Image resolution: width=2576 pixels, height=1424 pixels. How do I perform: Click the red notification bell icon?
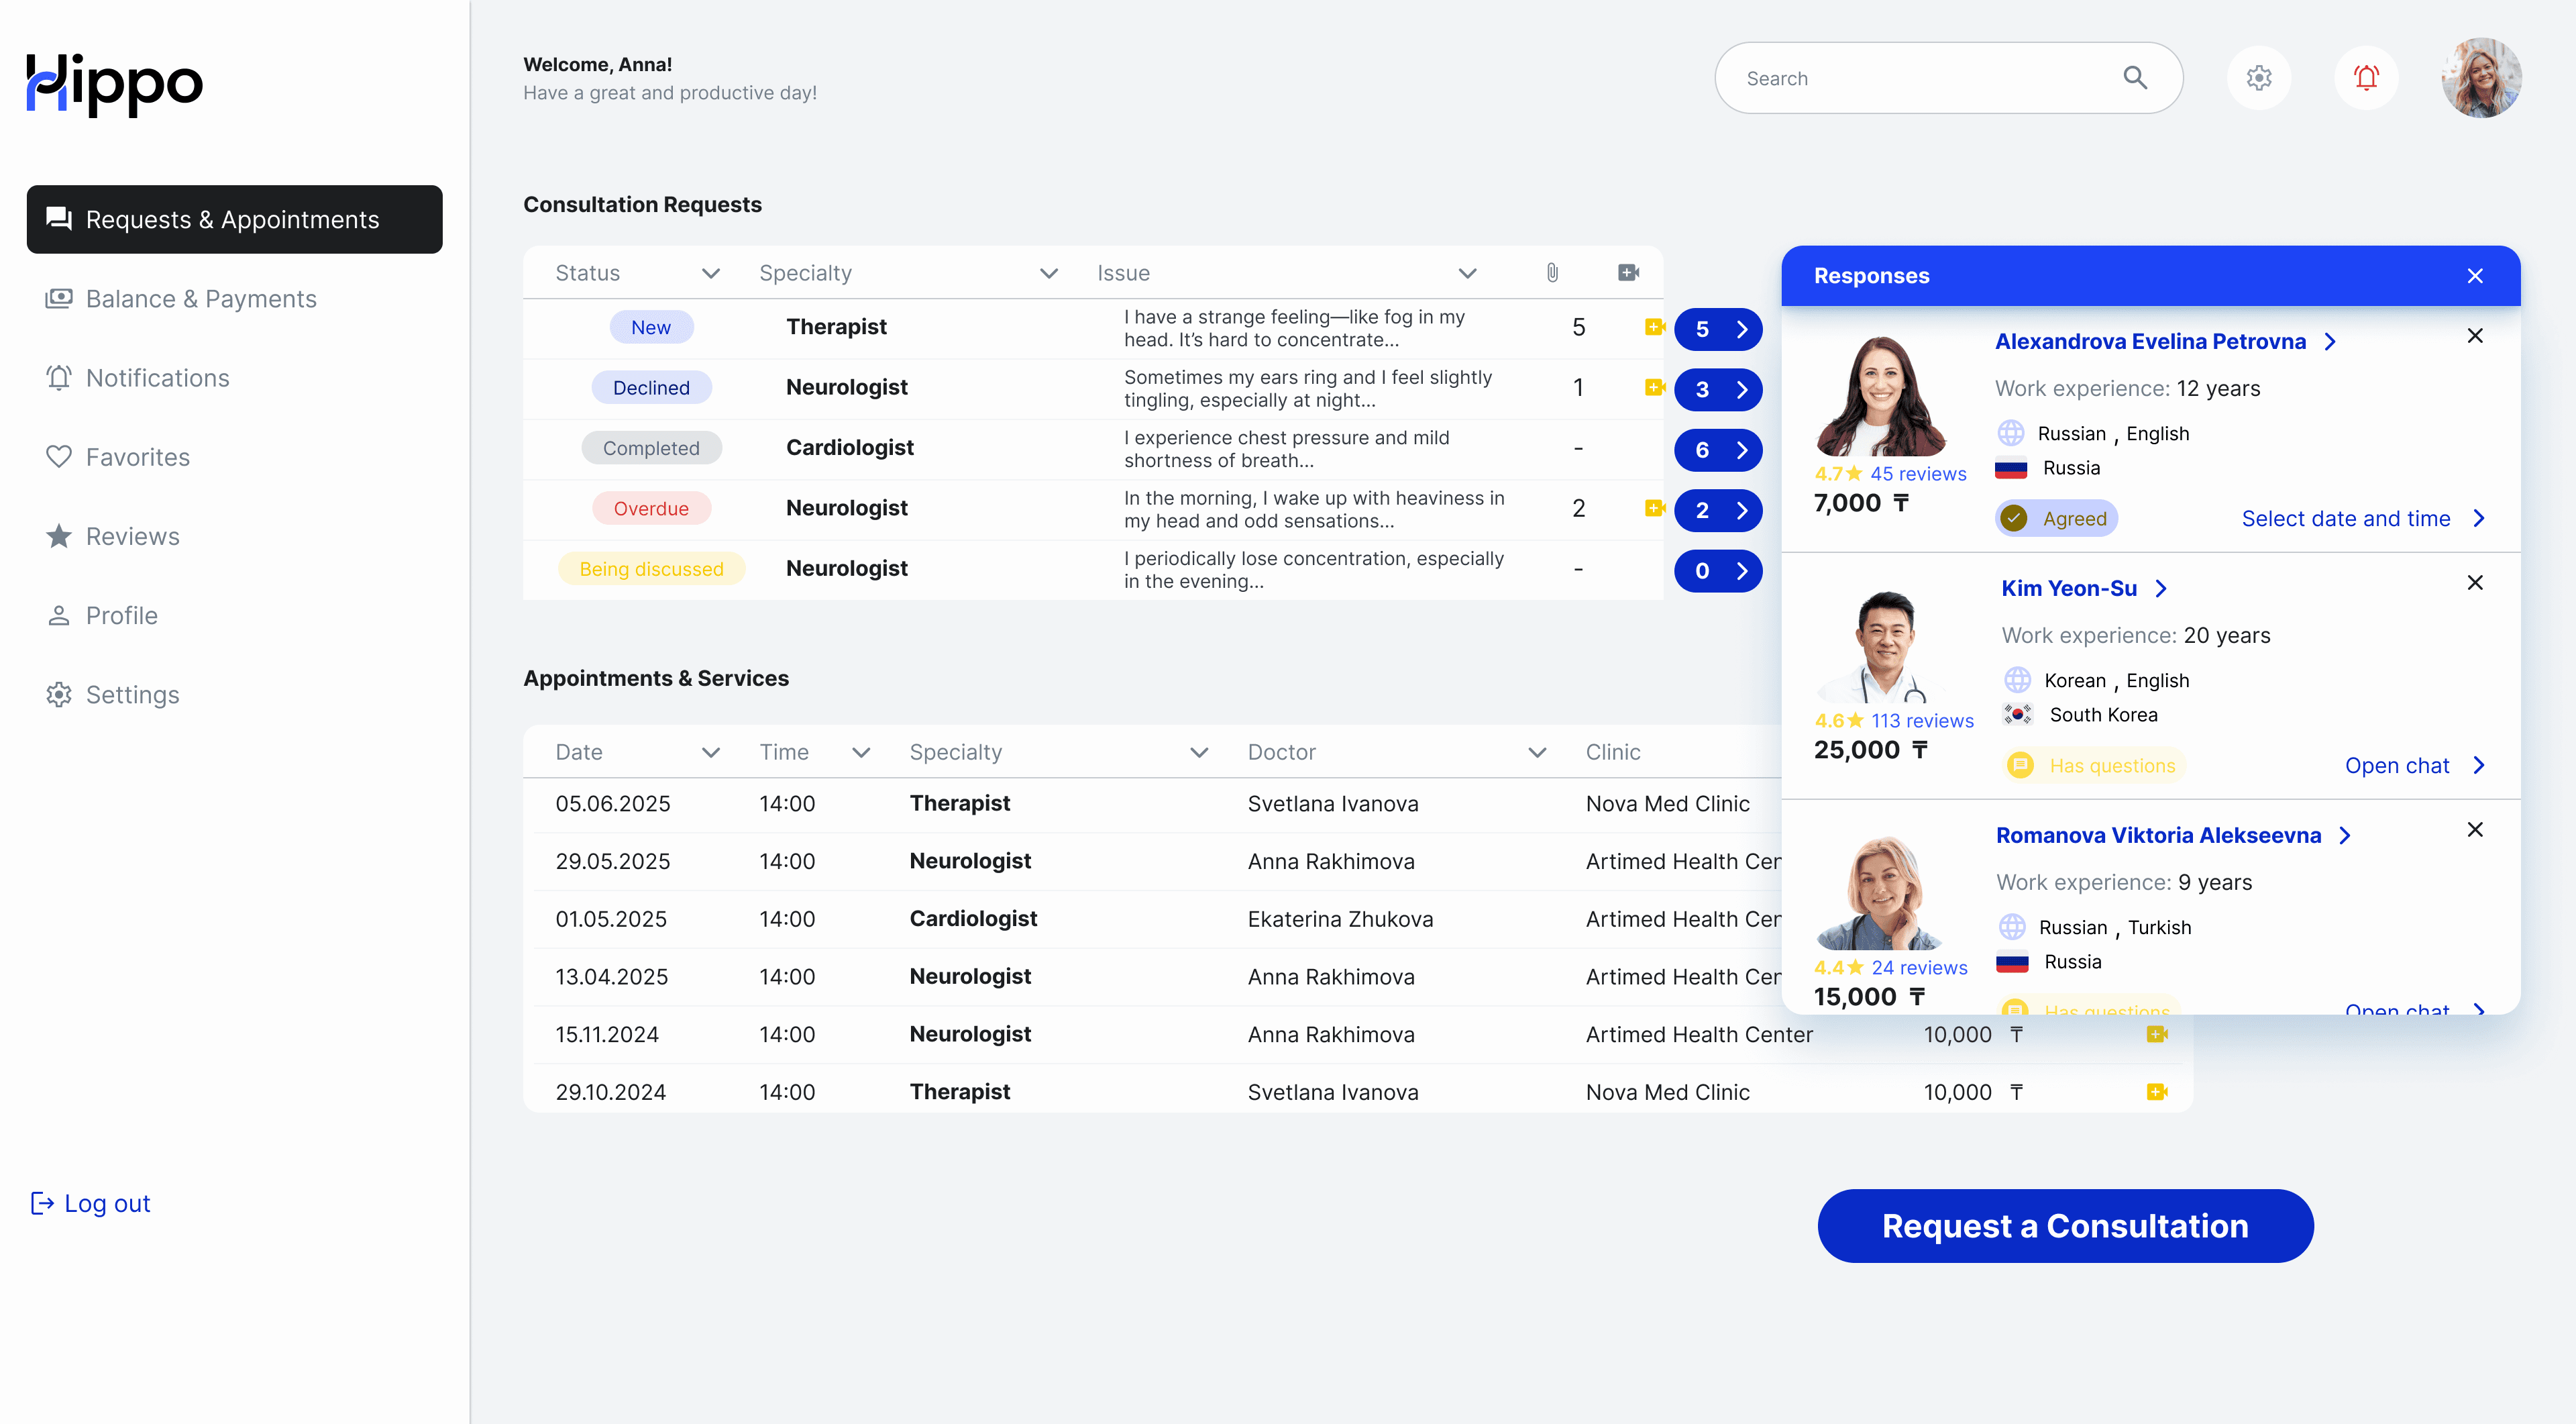click(2366, 78)
